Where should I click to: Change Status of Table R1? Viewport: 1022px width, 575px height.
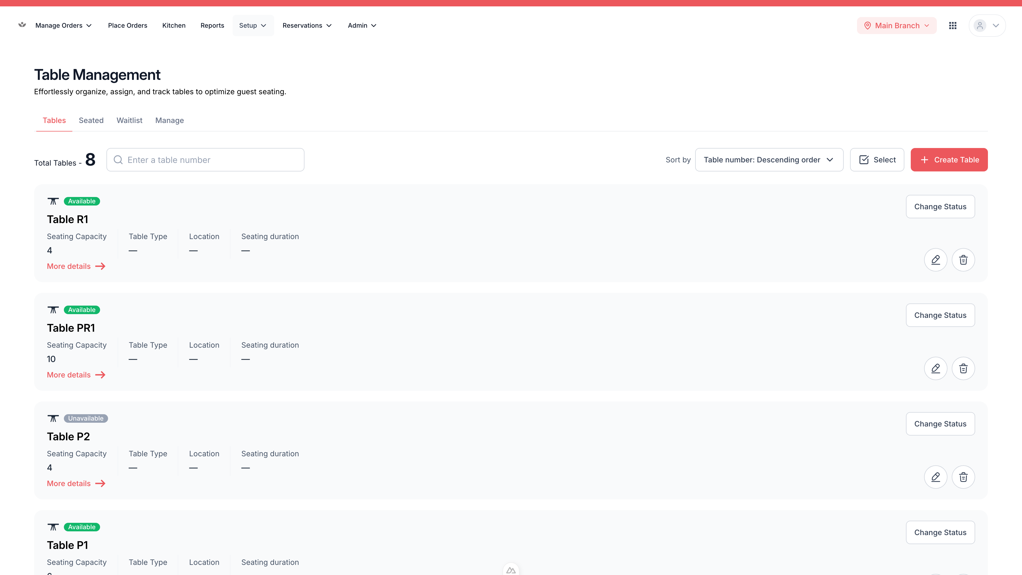click(940, 206)
